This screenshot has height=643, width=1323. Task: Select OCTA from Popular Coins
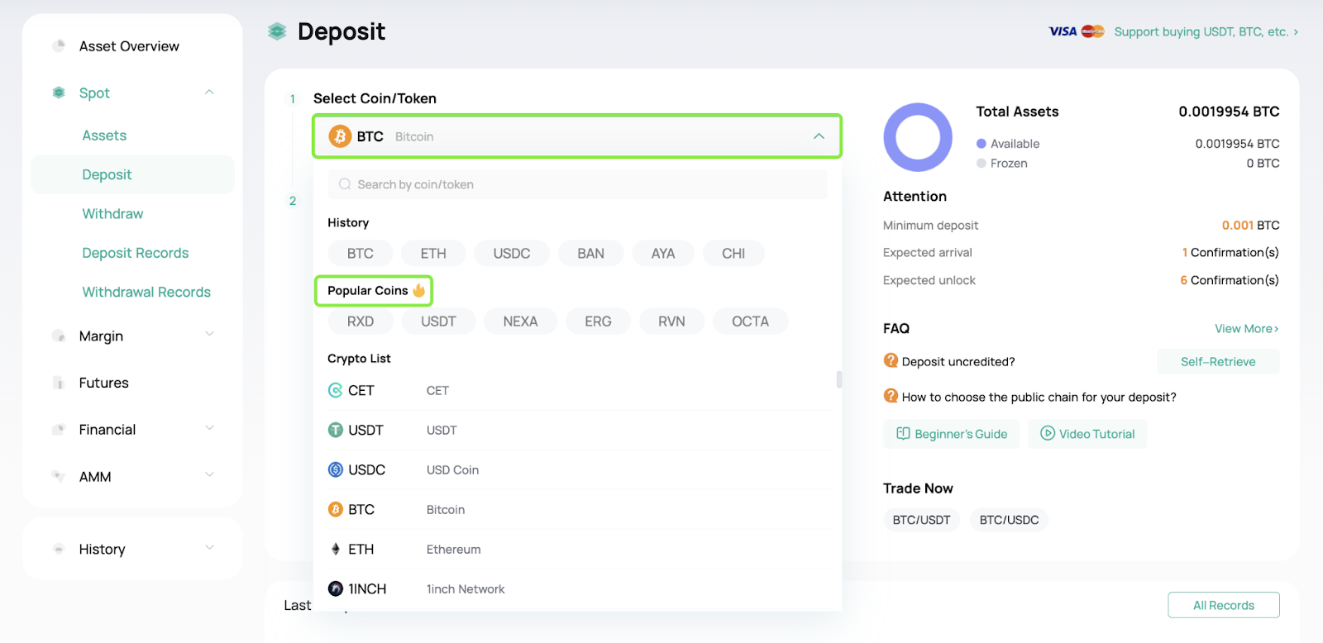pos(750,321)
